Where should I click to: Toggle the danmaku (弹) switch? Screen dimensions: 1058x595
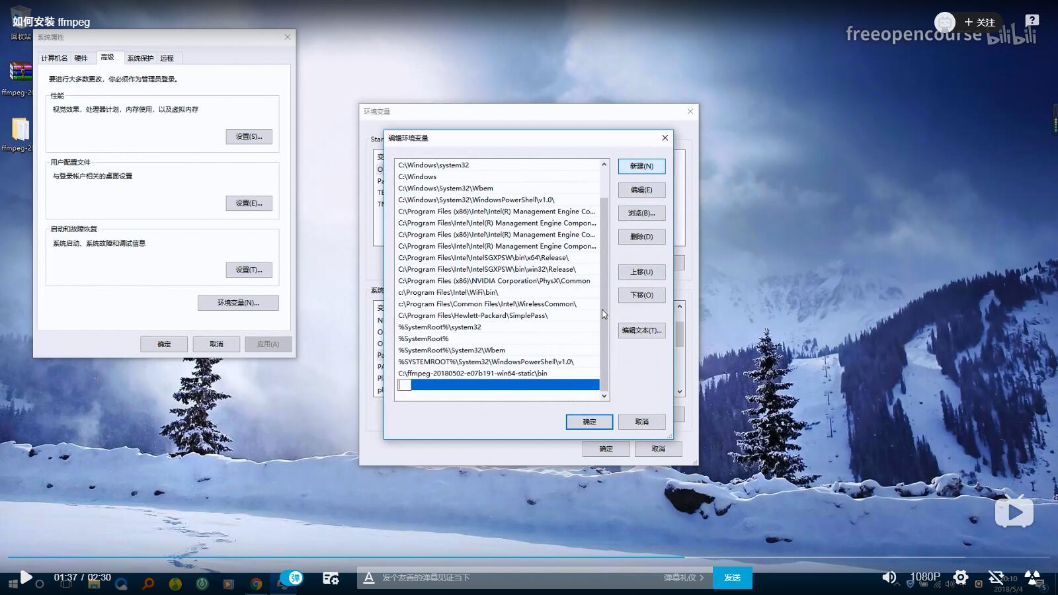tap(293, 578)
